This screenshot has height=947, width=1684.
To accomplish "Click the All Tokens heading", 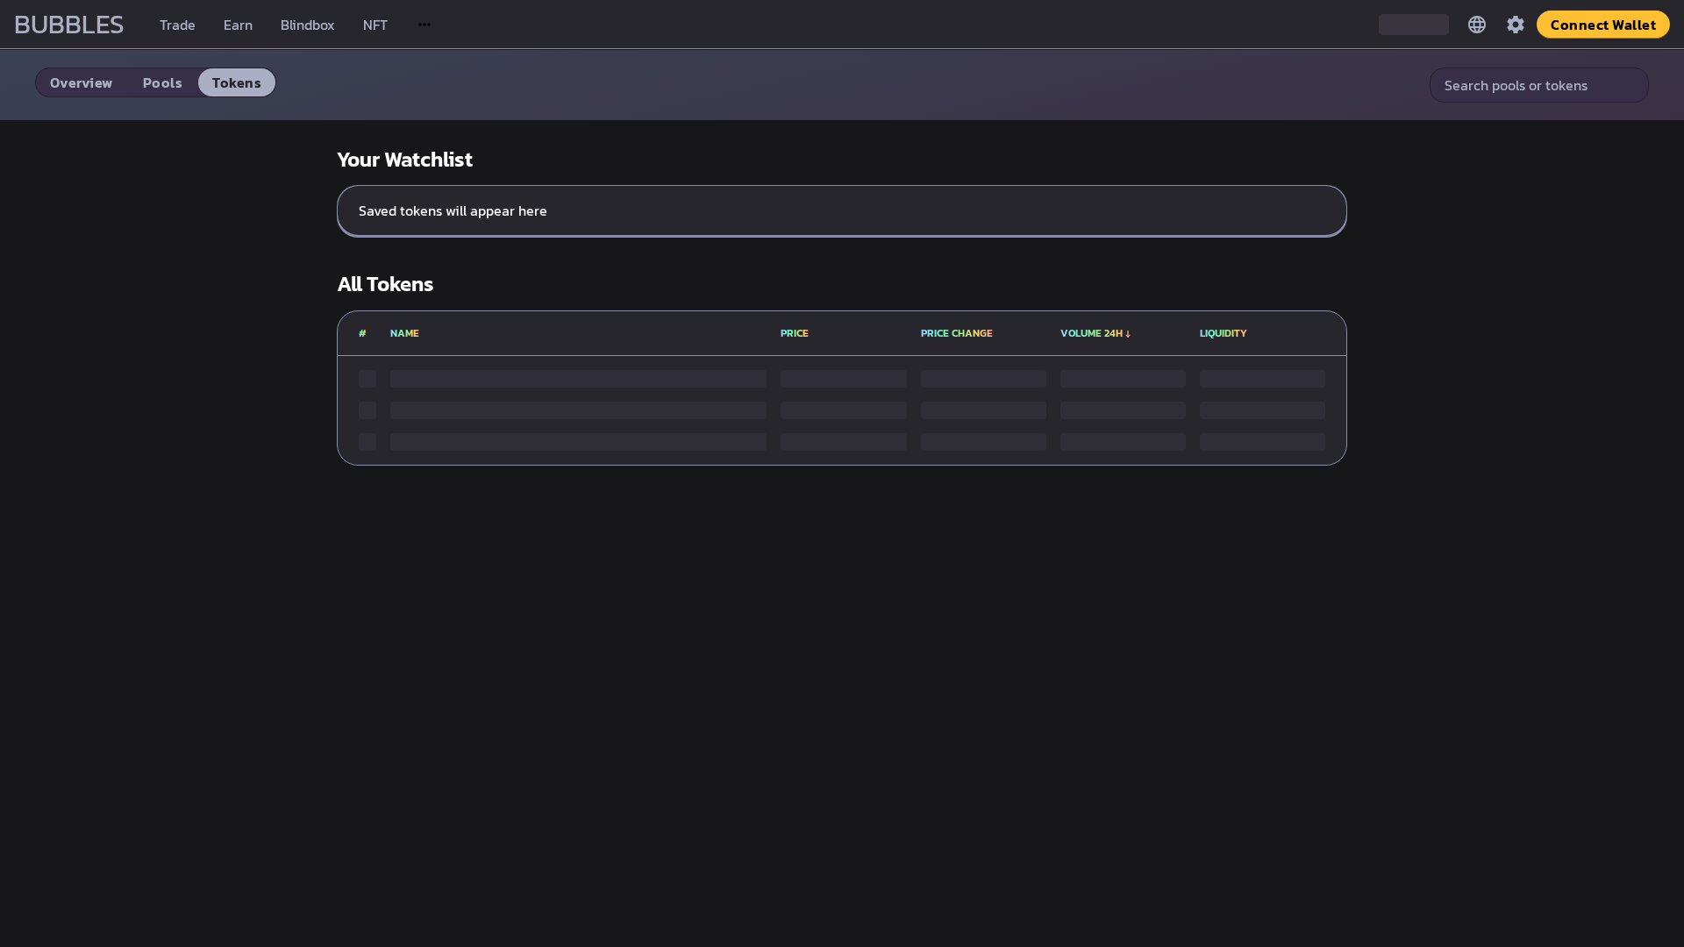I will 385,284.
